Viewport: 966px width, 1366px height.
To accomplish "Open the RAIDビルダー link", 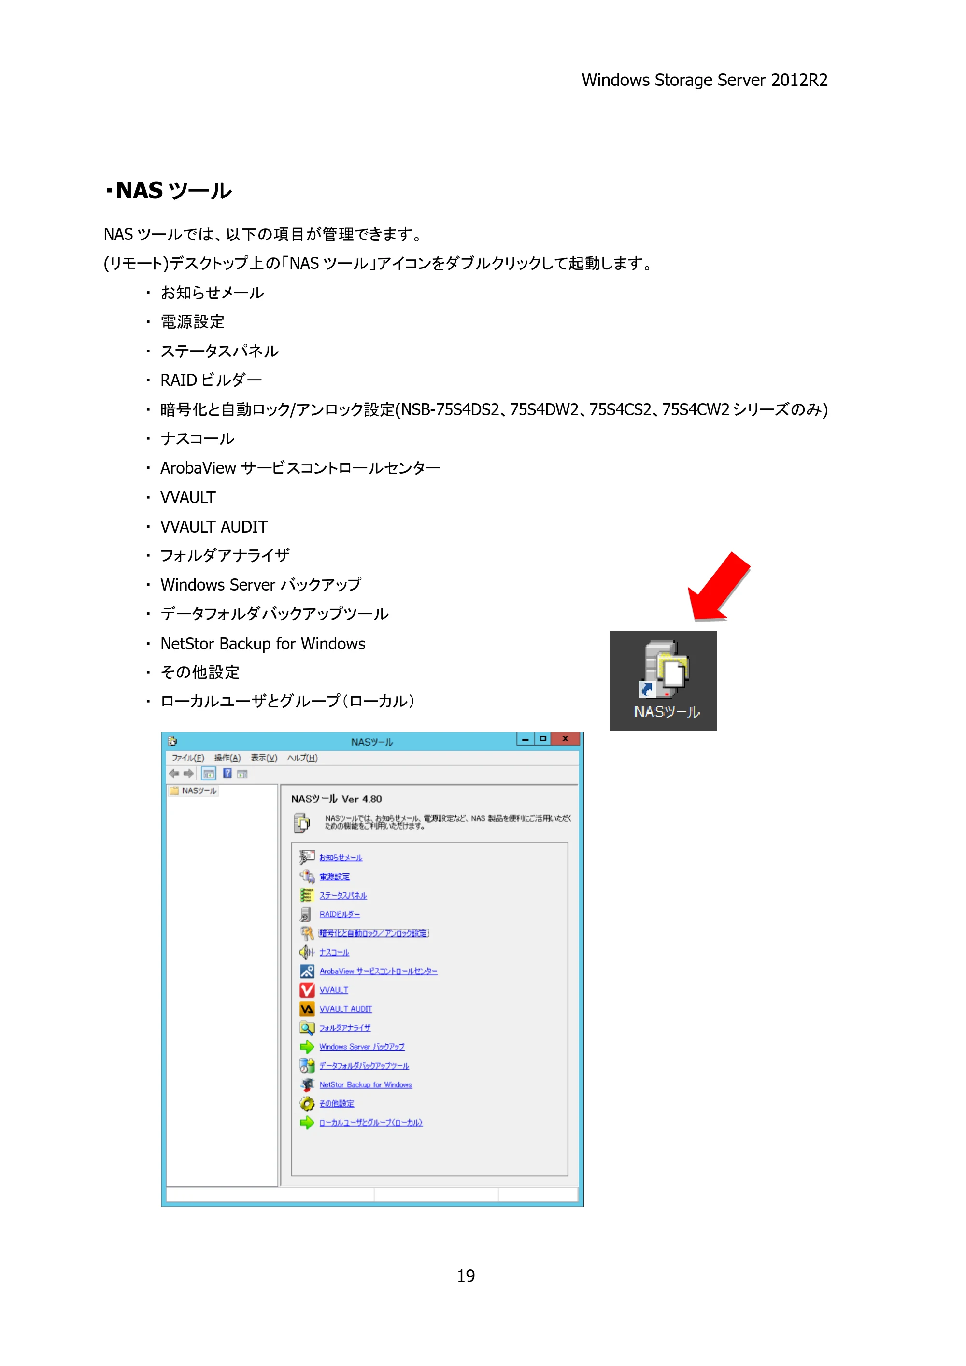I will tap(339, 915).
